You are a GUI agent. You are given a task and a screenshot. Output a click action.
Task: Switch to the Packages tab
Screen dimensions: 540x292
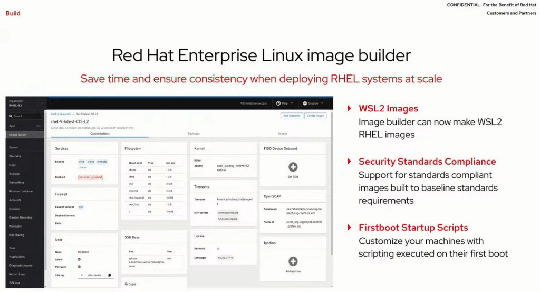[x=194, y=134]
